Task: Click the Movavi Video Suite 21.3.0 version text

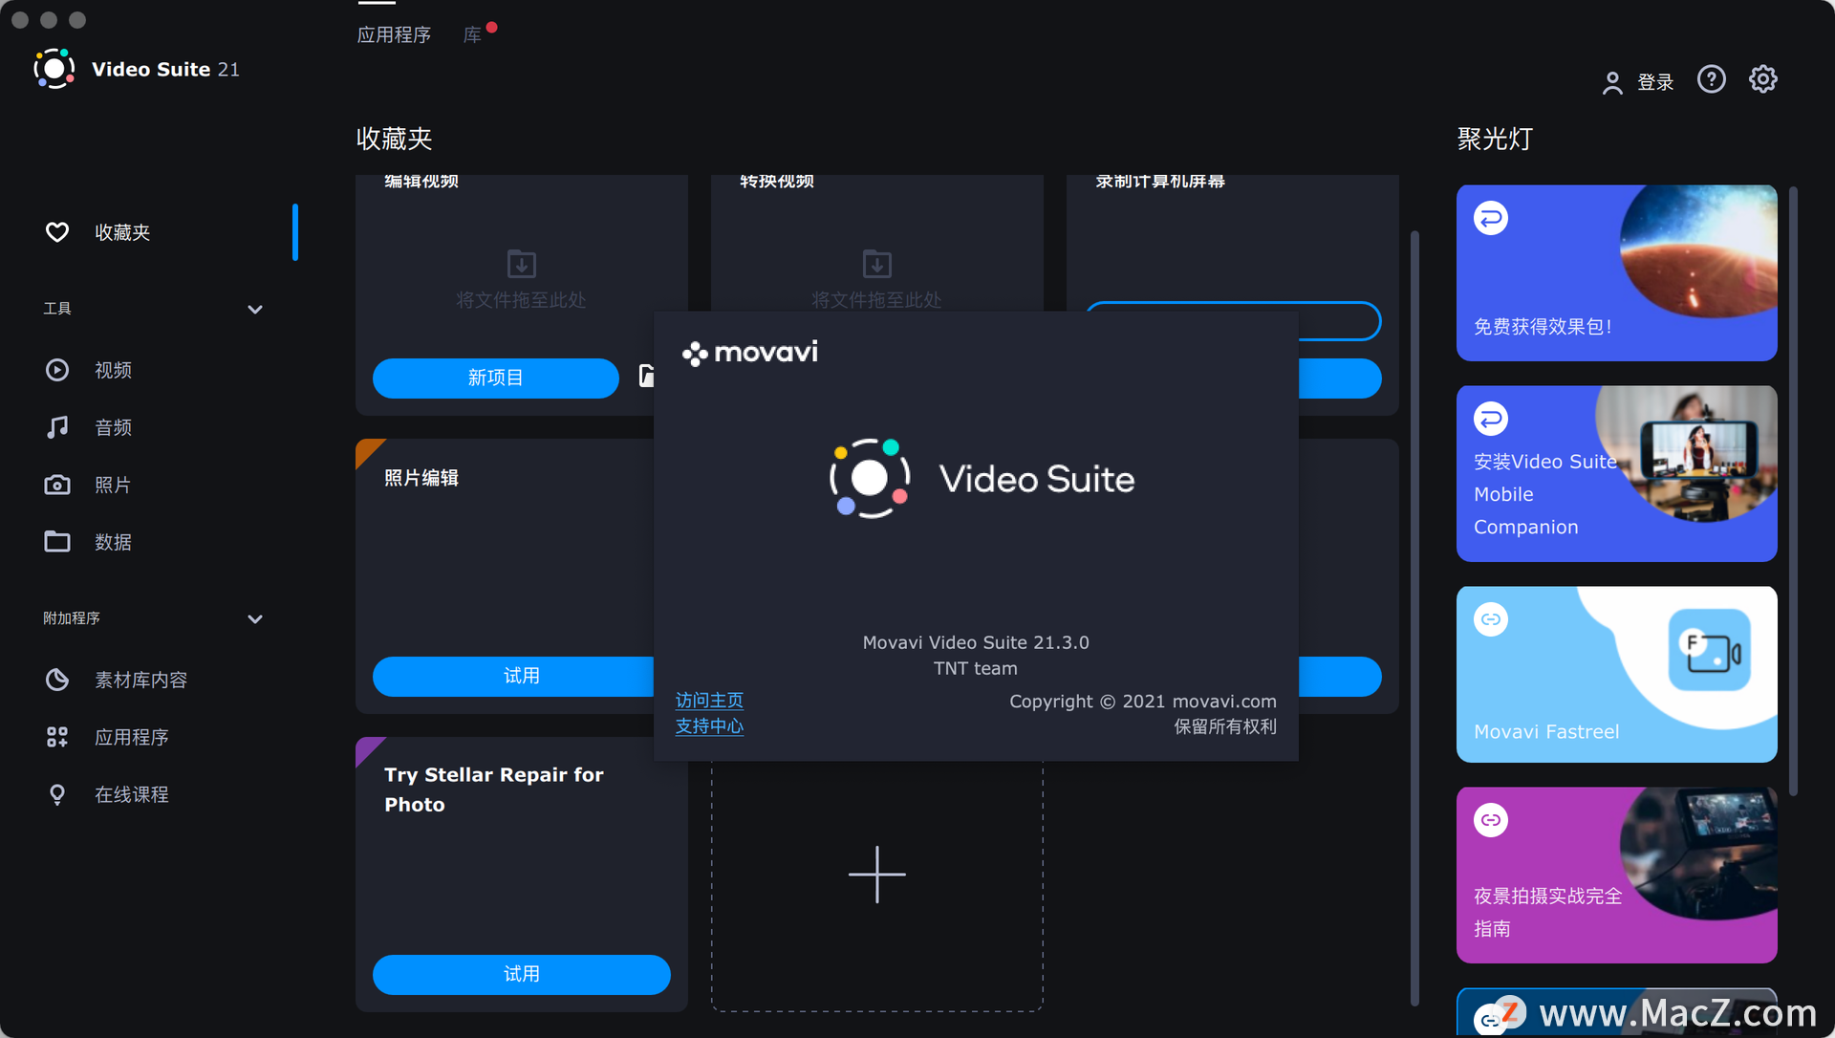Action: (x=976, y=642)
